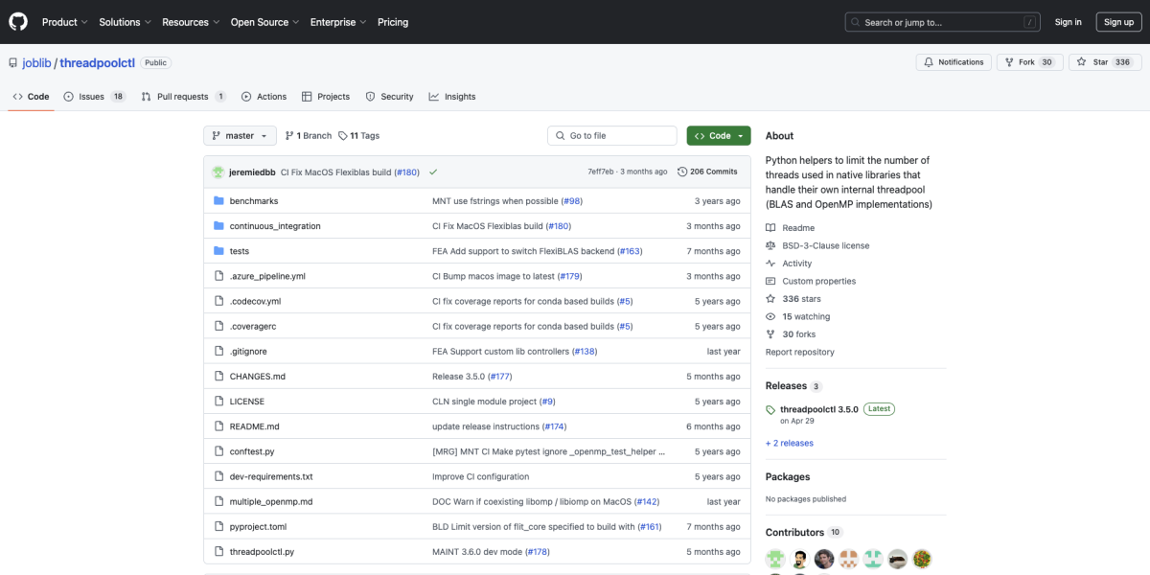1150x575 pixels.
Task: Open the Solutions dropdown menu
Action: [x=125, y=22]
